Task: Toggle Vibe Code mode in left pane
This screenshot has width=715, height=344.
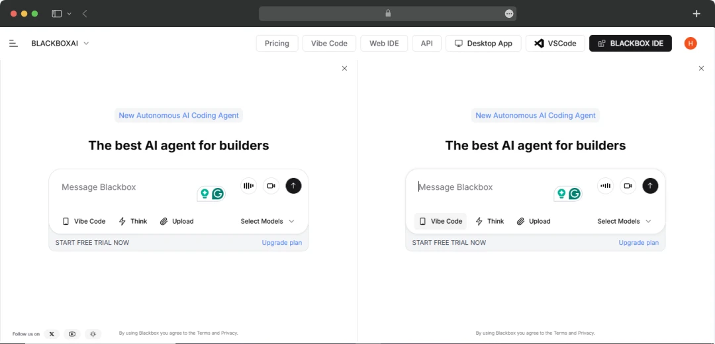Action: click(84, 222)
